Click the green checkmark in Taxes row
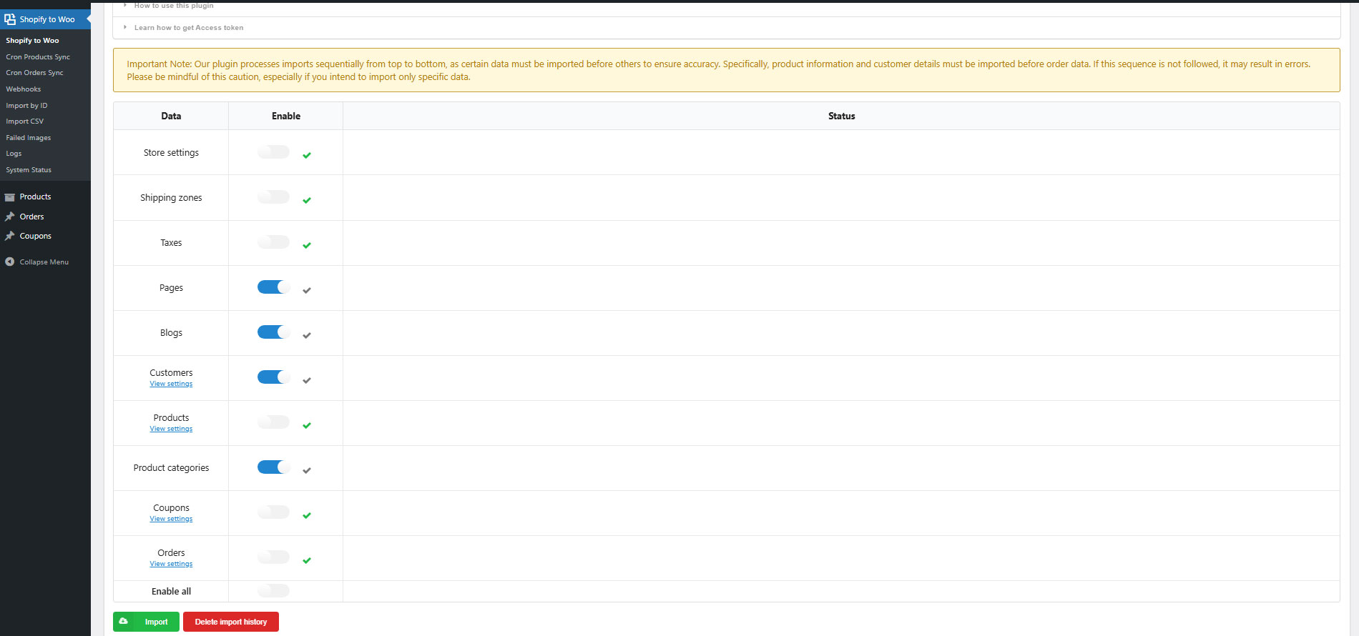 307,245
